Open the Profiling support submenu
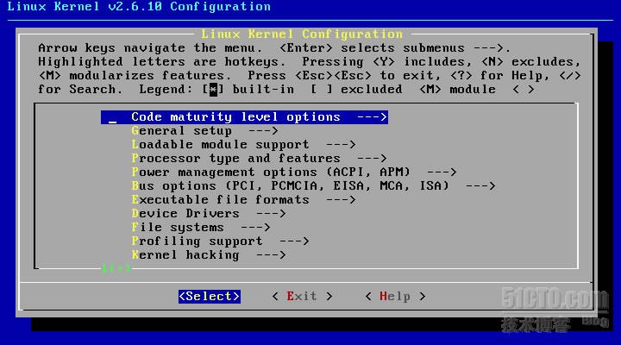This screenshot has height=345, width=621. [x=220, y=241]
